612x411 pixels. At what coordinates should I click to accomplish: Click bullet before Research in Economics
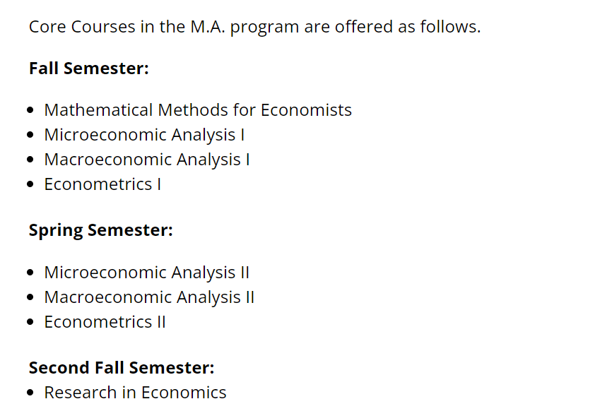(x=30, y=393)
